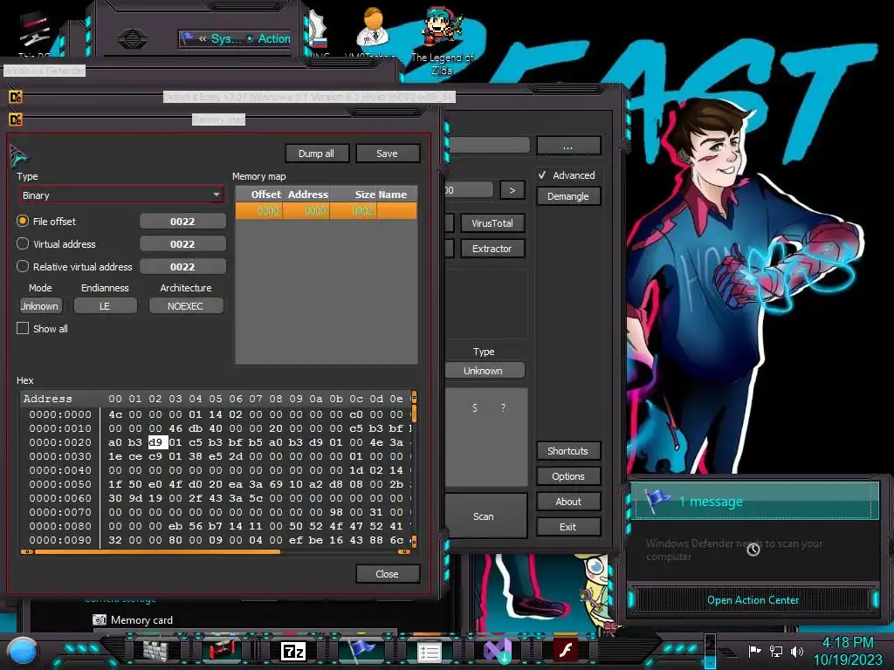
Task: Open VirusTotal in the main window
Action: (x=492, y=223)
